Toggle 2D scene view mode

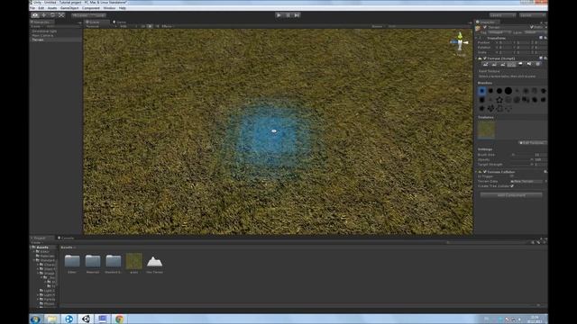(143, 26)
